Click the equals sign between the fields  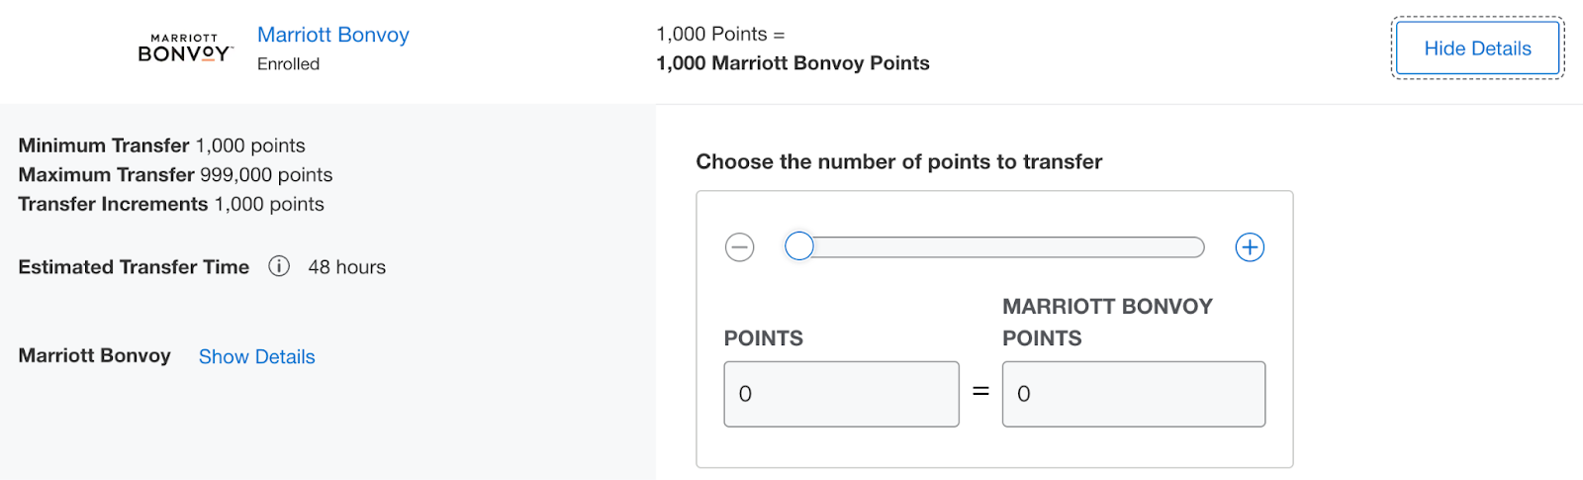pyautogui.click(x=980, y=392)
